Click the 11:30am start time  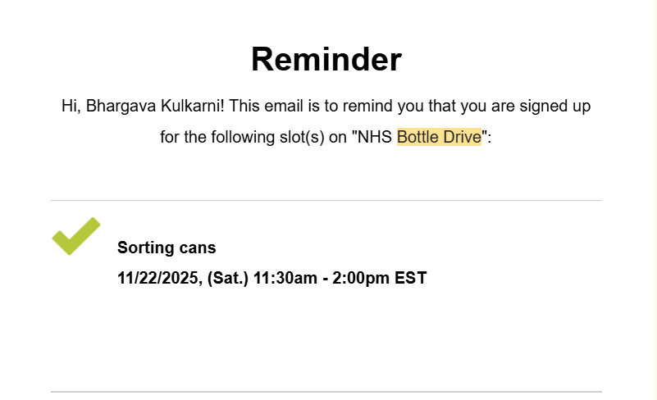[285, 278]
